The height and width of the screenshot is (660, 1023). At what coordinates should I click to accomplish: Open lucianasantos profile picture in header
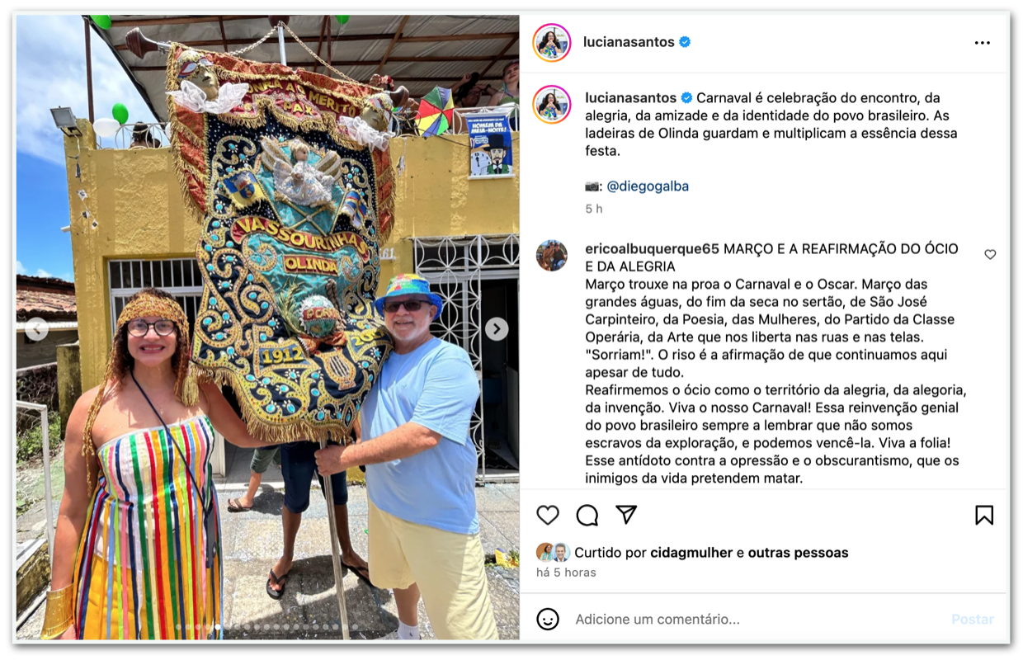point(552,42)
